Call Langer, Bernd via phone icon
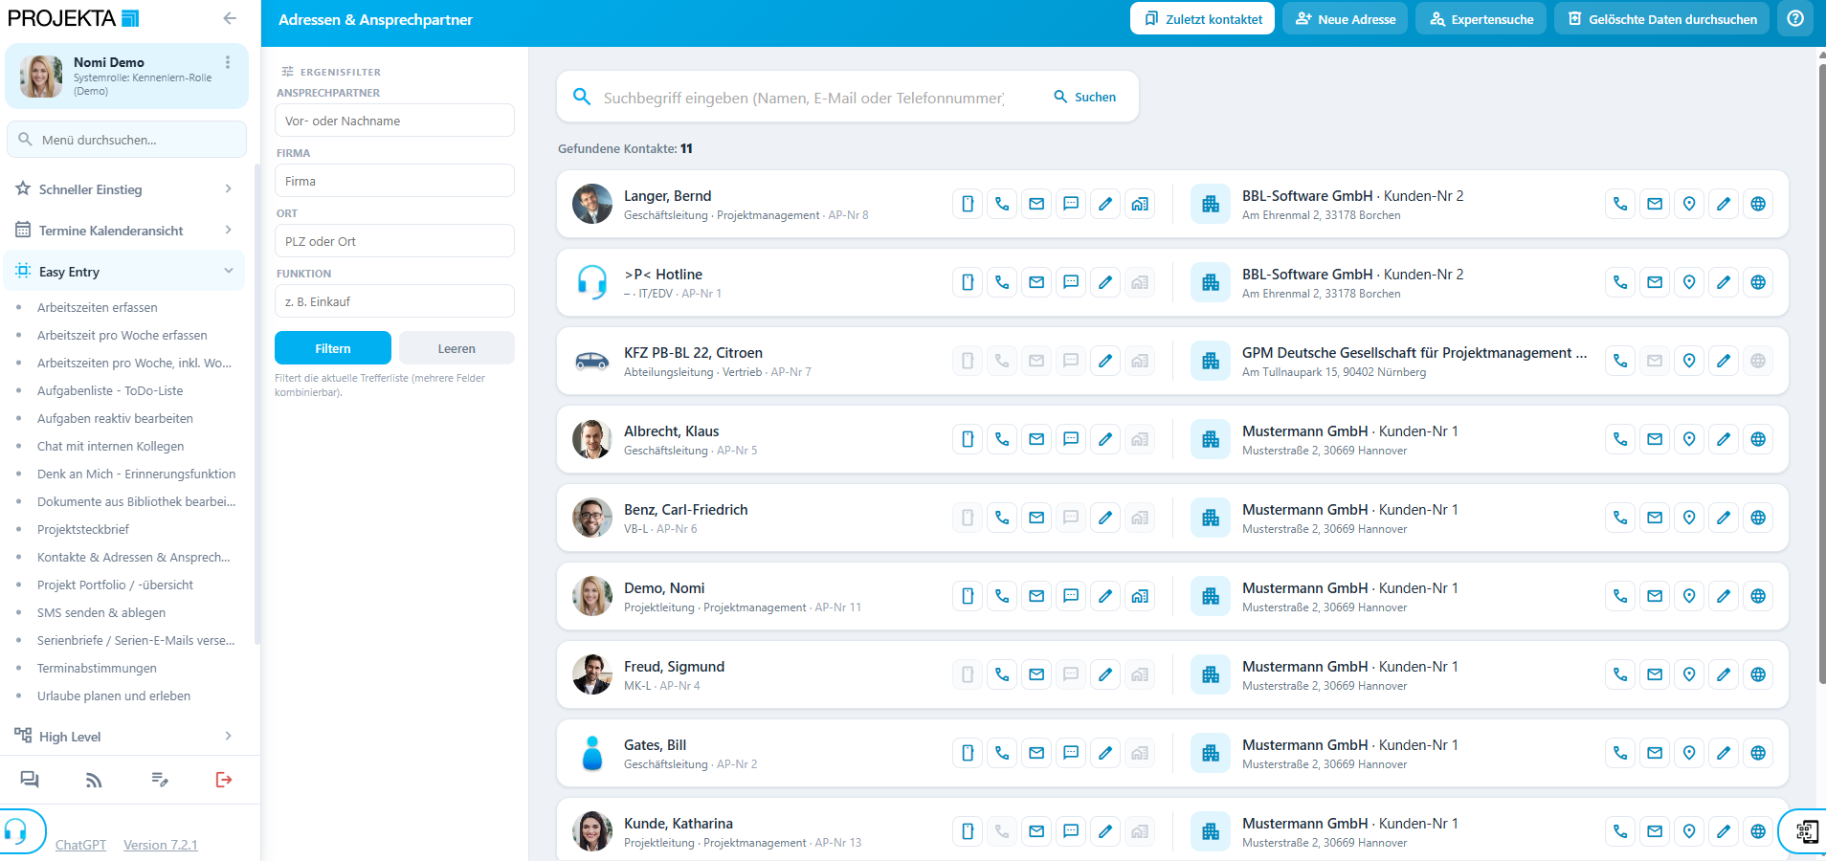 click(1002, 204)
